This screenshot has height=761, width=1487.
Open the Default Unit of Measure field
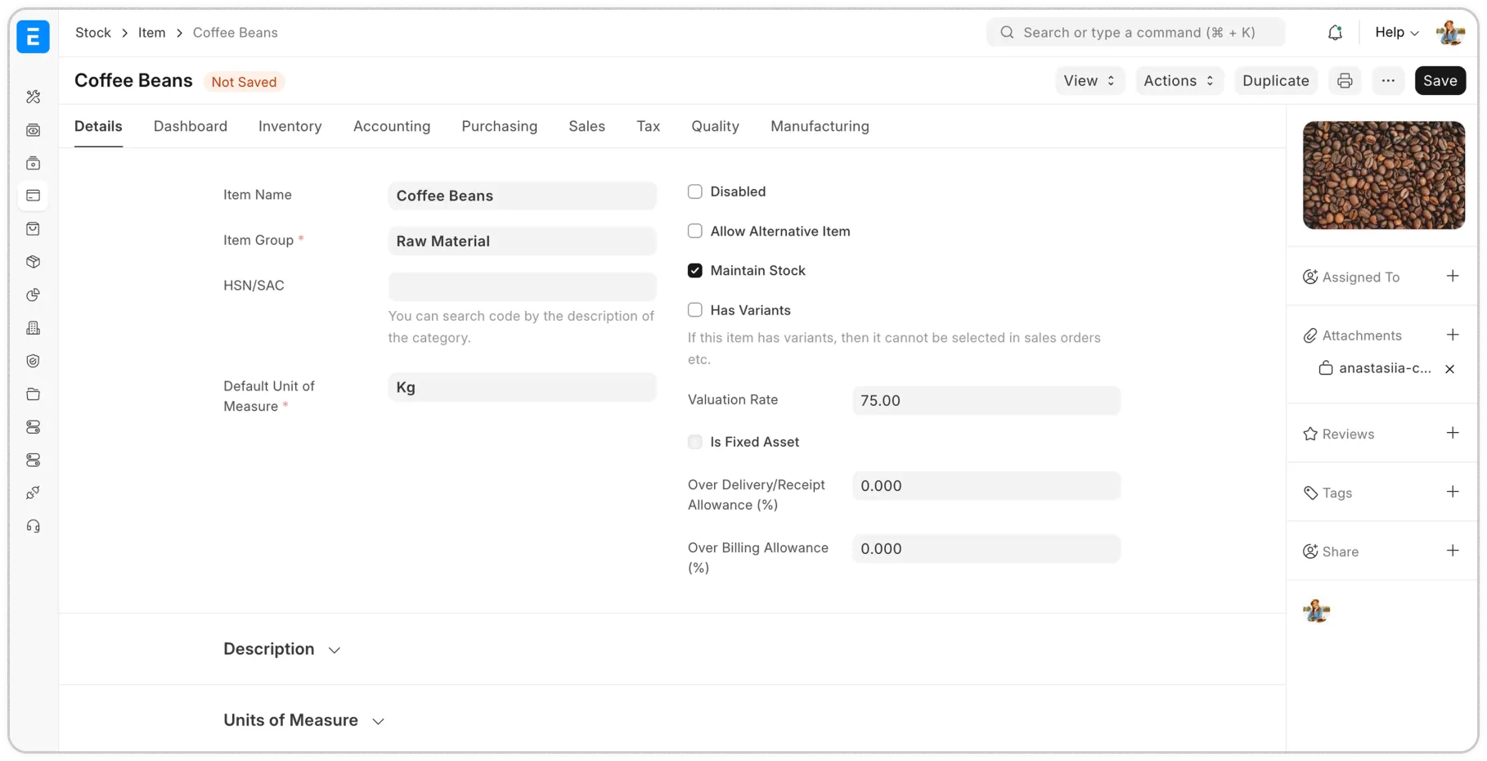point(522,387)
